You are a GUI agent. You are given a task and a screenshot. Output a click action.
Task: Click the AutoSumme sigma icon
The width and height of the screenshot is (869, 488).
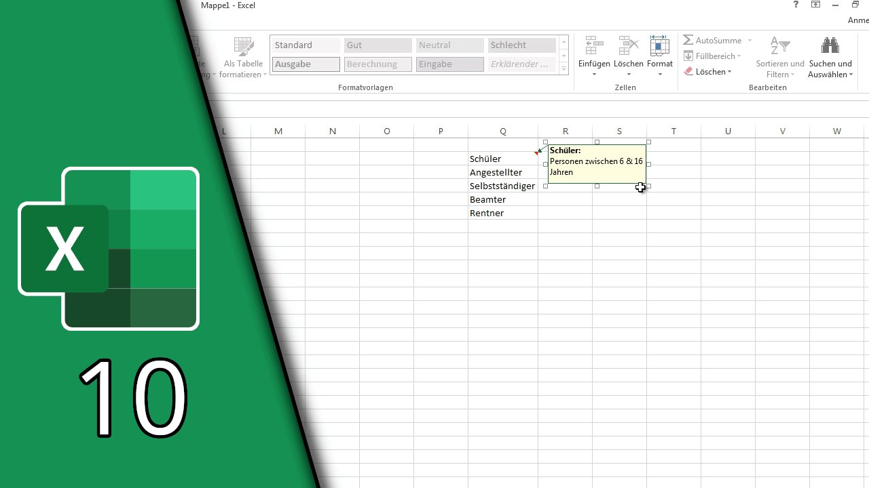[x=688, y=41]
